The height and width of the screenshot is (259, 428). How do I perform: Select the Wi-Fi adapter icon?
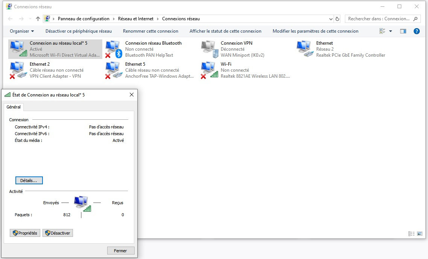click(x=209, y=70)
